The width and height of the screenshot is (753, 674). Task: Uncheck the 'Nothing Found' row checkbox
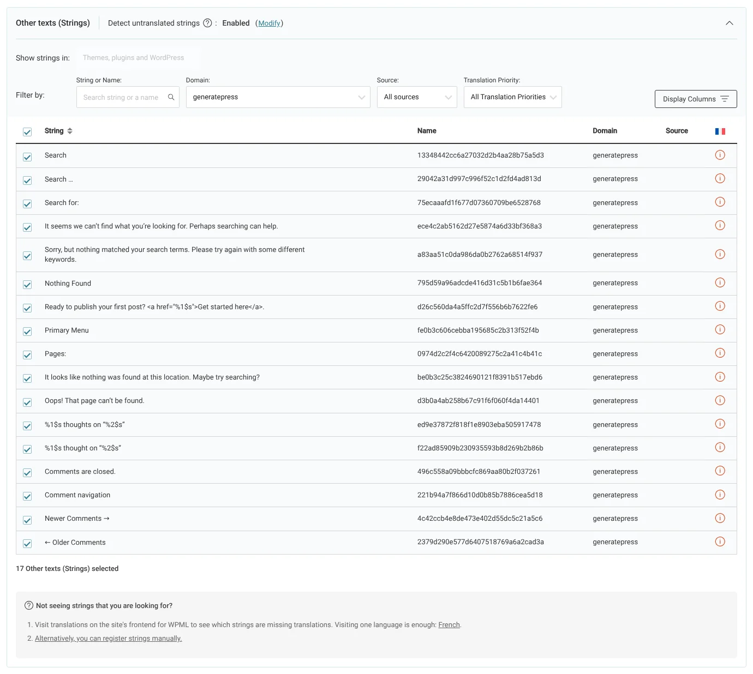click(x=27, y=285)
